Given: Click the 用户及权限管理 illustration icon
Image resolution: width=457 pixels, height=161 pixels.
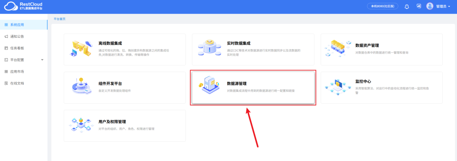Looking at the screenshot, I should [81, 125].
